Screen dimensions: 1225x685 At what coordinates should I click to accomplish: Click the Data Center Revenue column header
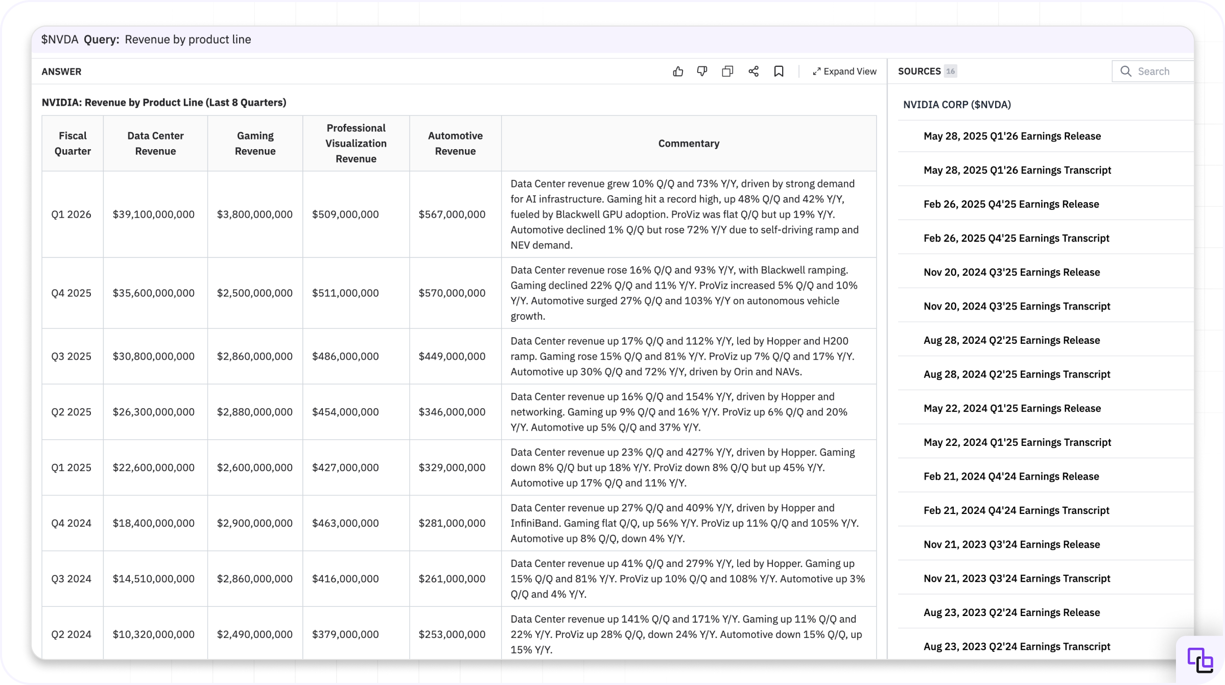click(155, 143)
